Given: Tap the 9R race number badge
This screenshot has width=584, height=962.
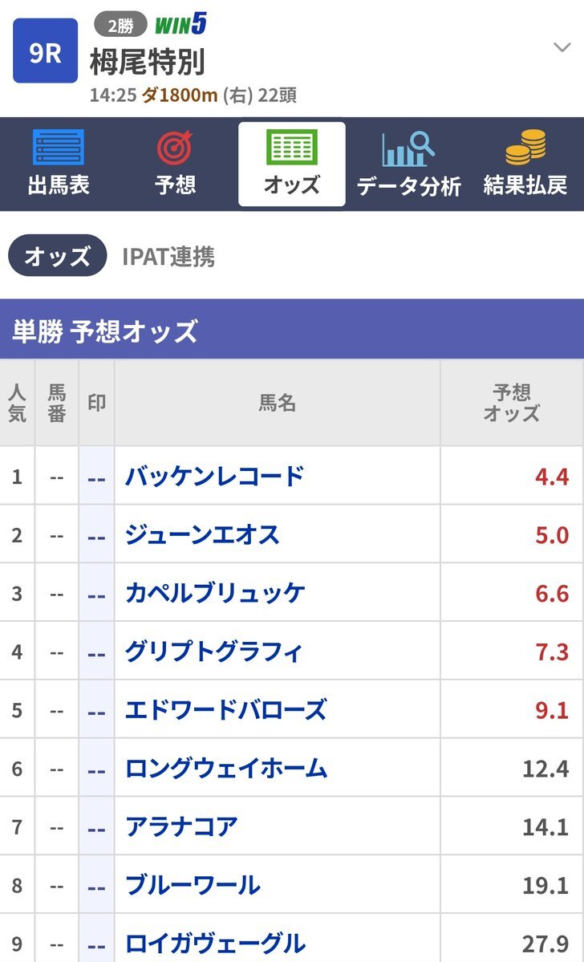Looking at the screenshot, I should [x=45, y=51].
